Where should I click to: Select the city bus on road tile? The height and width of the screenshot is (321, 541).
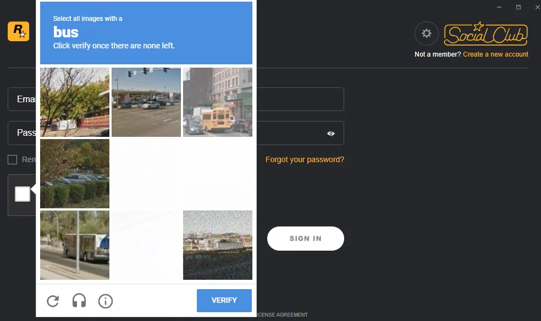tap(75, 245)
